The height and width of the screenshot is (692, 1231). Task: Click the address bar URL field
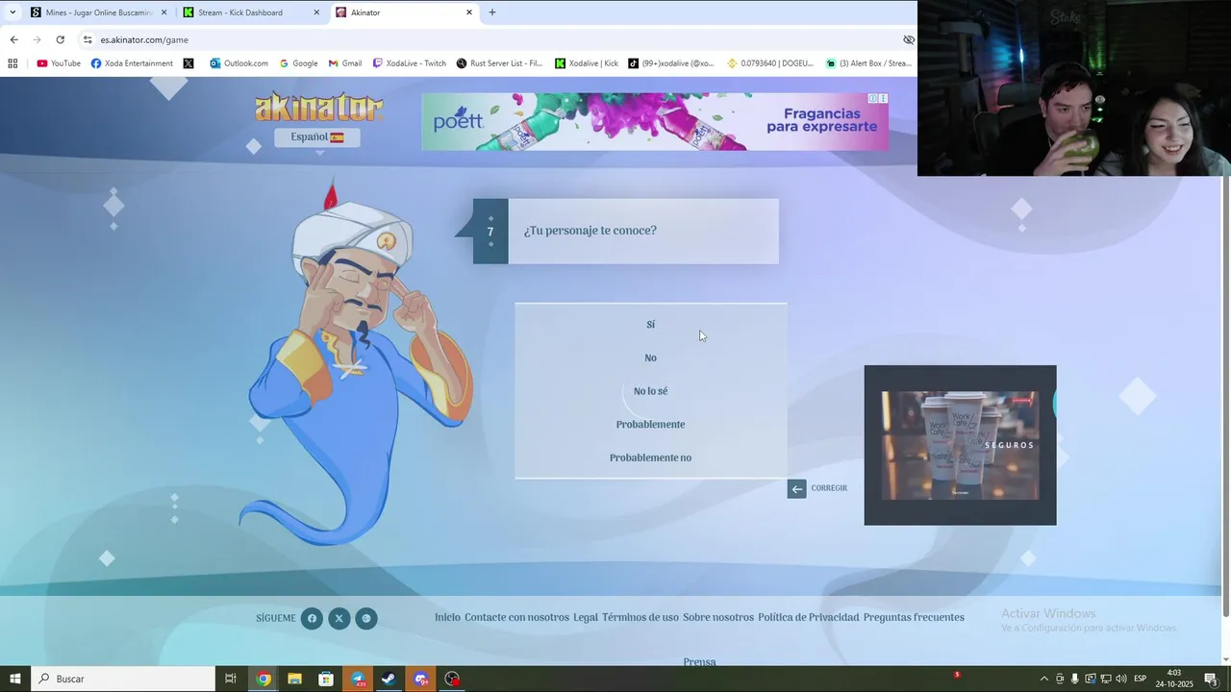coord(490,39)
